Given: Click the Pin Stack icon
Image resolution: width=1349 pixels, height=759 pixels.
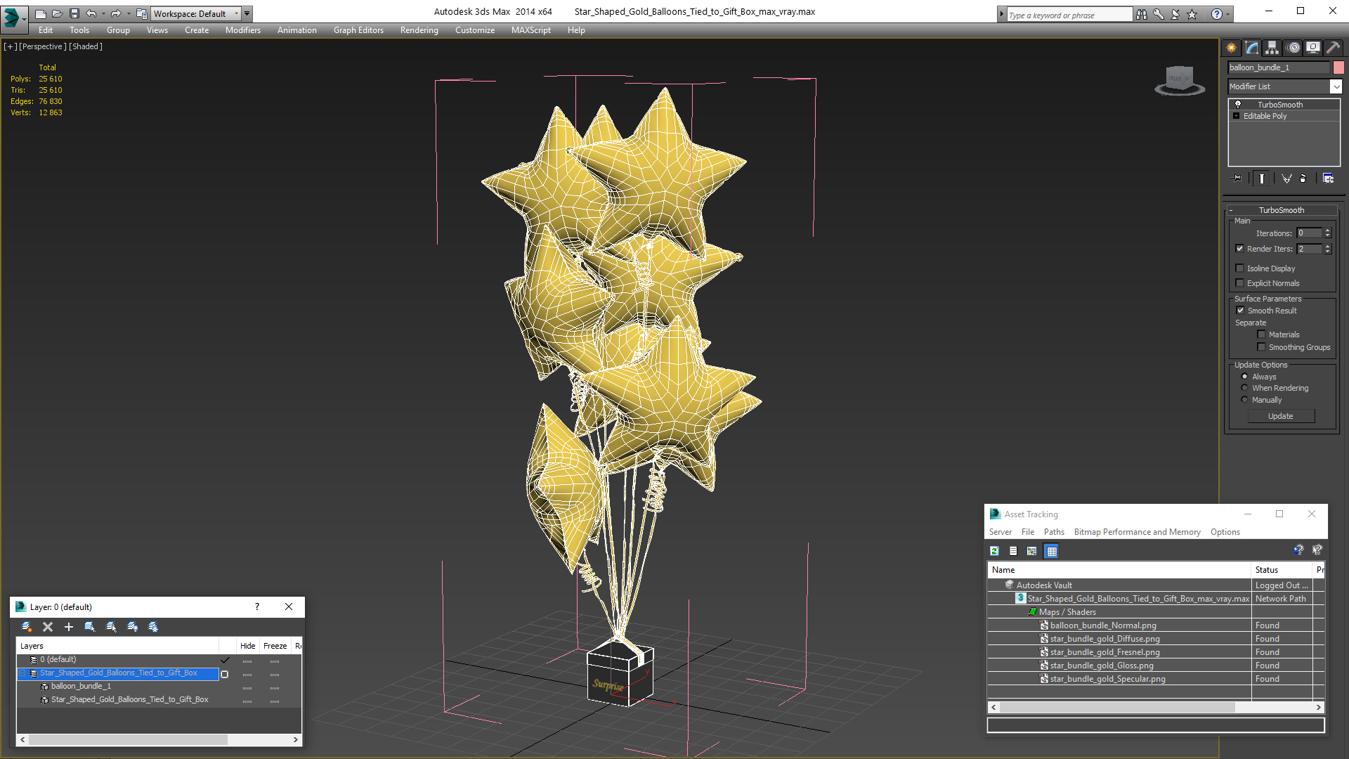Looking at the screenshot, I should 1237,179.
